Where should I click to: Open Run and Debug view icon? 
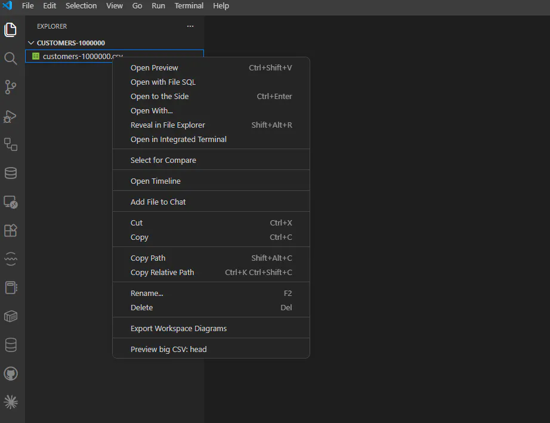pyautogui.click(x=11, y=116)
